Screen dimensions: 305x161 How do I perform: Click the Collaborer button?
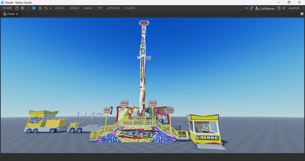tap(265, 9)
